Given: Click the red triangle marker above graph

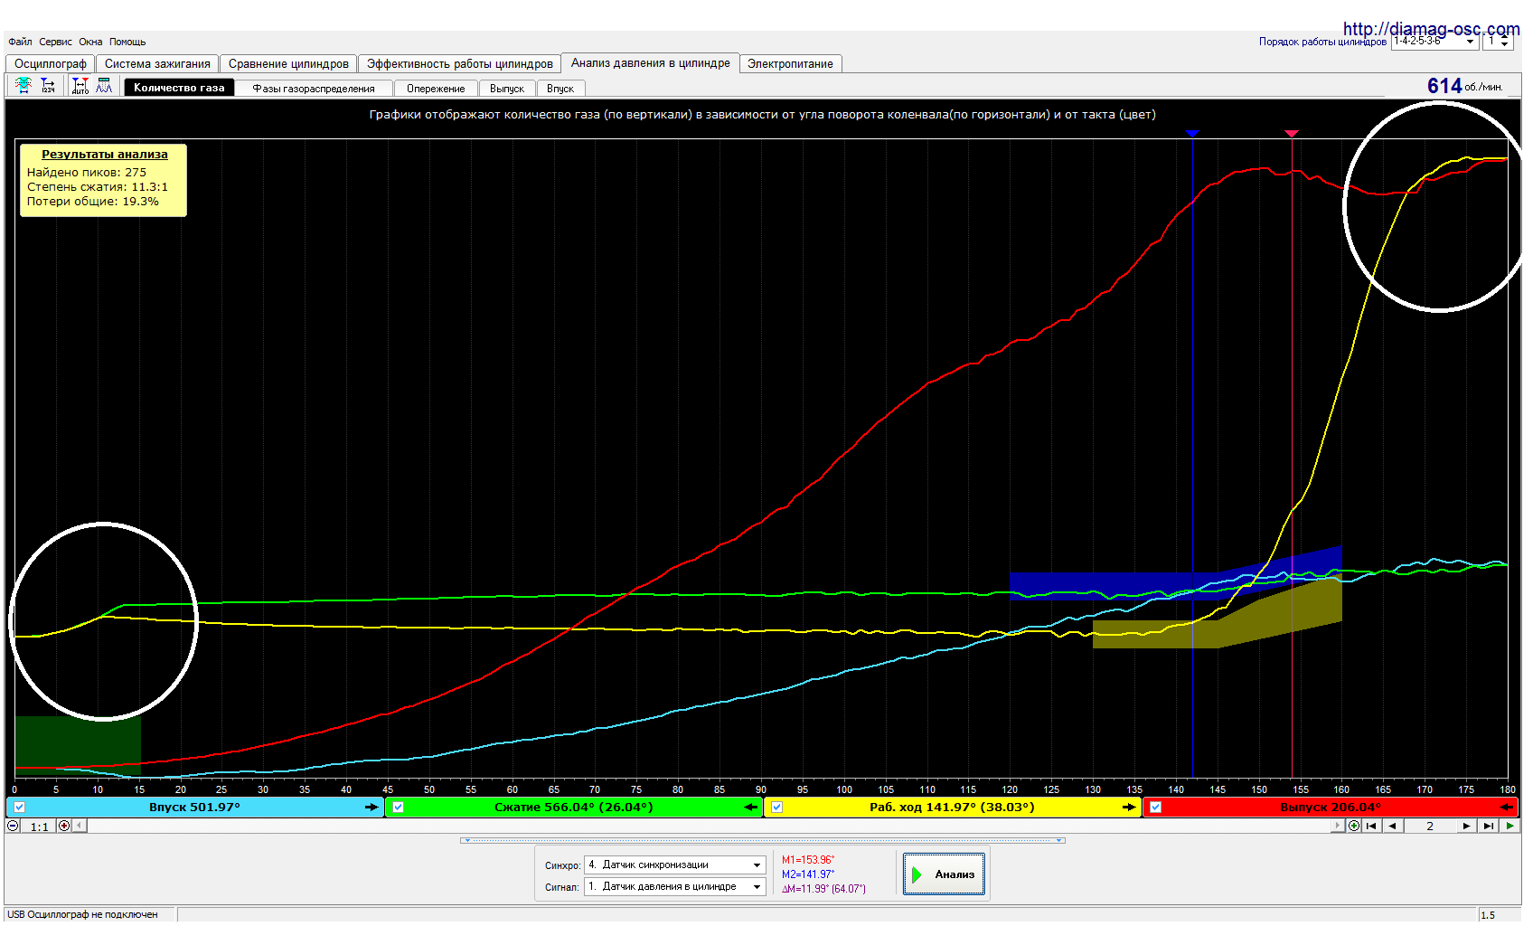Looking at the screenshot, I should (1292, 133).
